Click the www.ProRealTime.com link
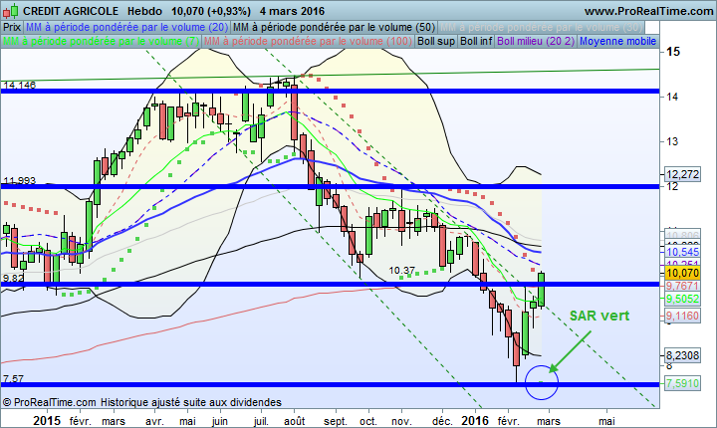Viewport: 717px width, 428px height. tap(649, 11)
